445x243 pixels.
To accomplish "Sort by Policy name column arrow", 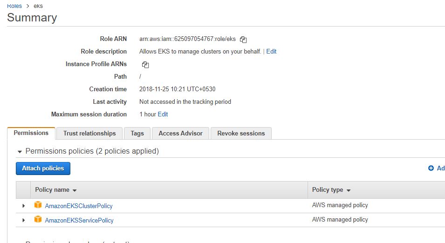I will click(x=75, y=190).
